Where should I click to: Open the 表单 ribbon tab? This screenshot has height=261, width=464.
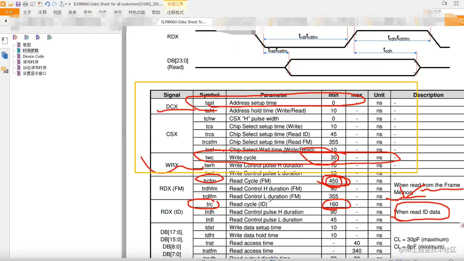tap(72, 12)
